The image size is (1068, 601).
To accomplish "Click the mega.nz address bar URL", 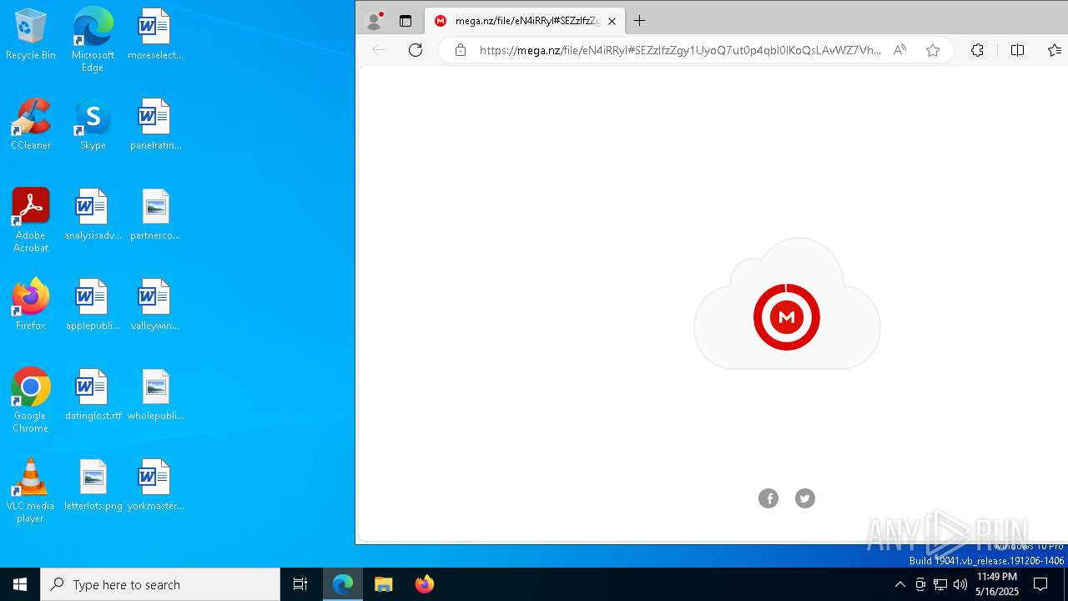I will coord(680,50).
